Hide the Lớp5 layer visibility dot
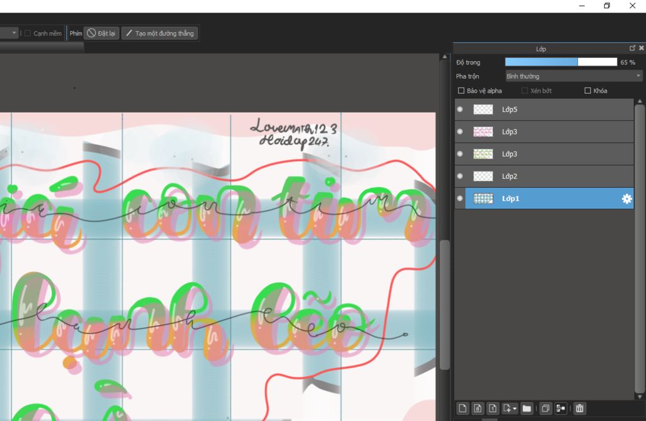This screenshot has height=421, width=646. click(x=460, y=110)
